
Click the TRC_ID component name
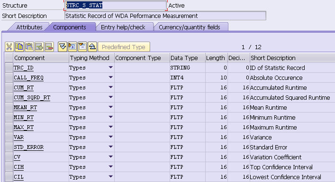click(24, 68)
